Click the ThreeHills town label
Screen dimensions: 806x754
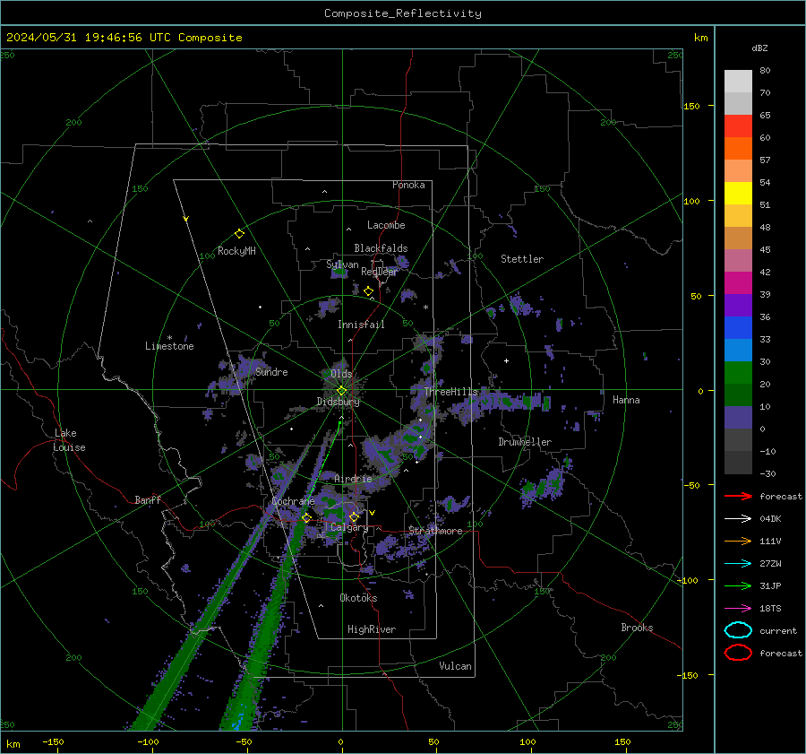tap(451, 392)
